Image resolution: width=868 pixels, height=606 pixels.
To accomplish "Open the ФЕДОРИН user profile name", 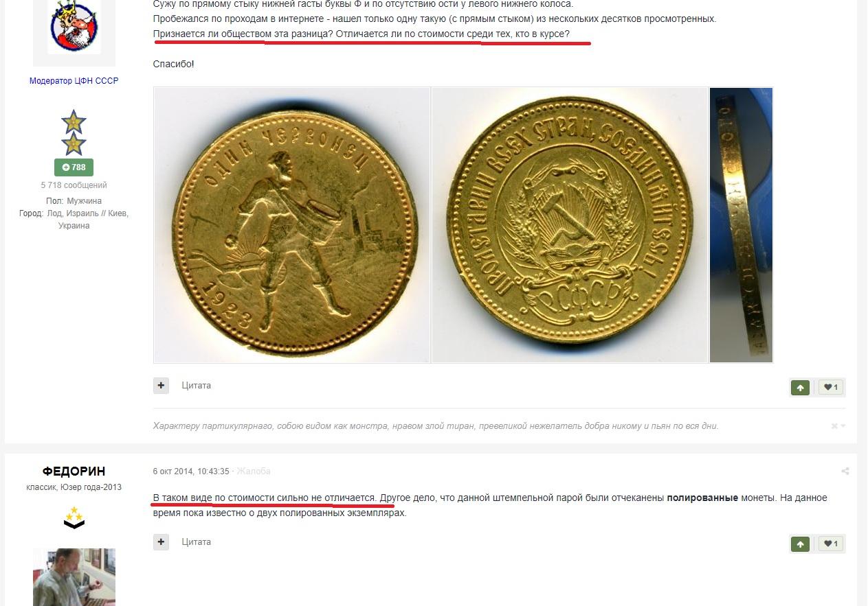I will tap(74, 471).
